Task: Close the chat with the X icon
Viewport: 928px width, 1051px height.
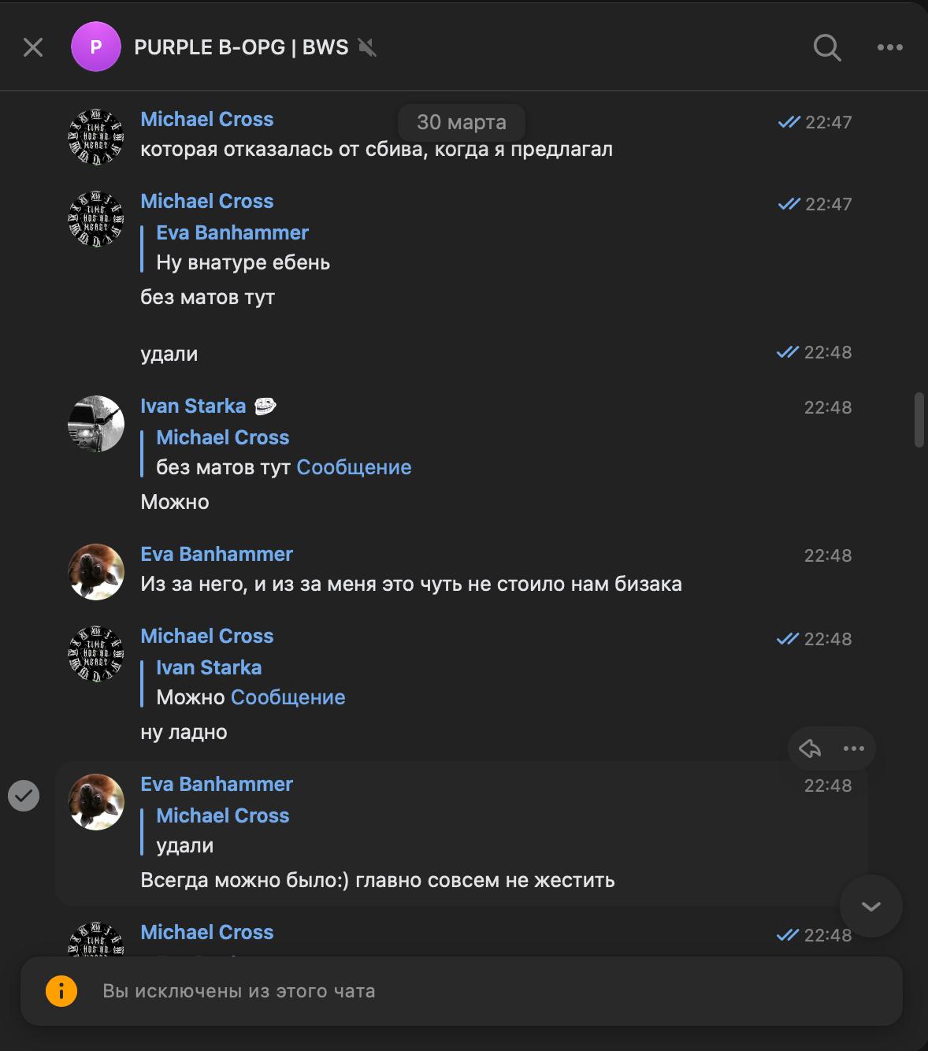Action: click(x=33, y=47)
